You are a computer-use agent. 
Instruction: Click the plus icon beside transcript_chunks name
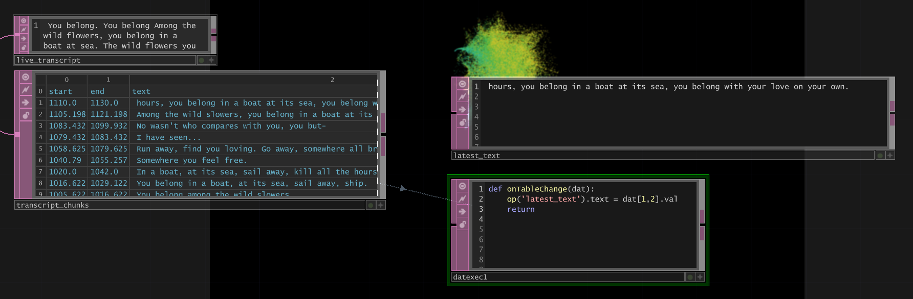380,205
